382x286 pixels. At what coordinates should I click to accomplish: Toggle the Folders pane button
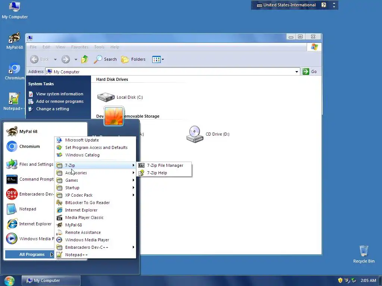click(x=133, y=59)
